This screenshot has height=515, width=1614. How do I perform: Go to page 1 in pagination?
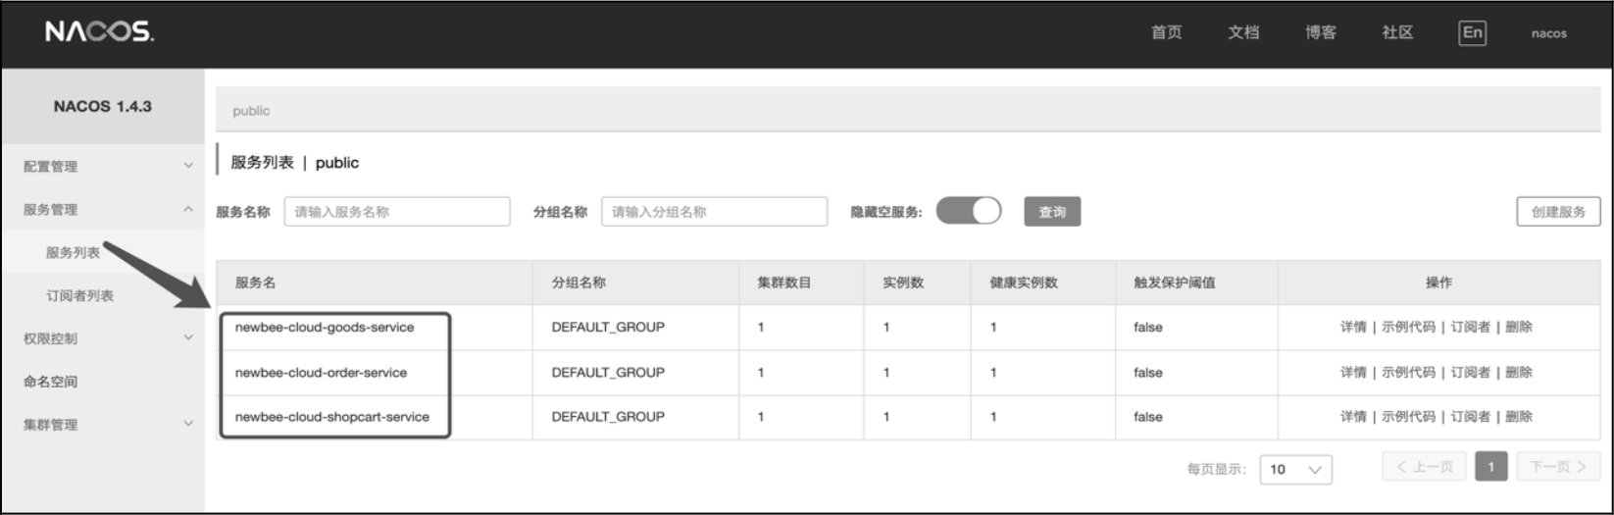tap(1490, 467)
